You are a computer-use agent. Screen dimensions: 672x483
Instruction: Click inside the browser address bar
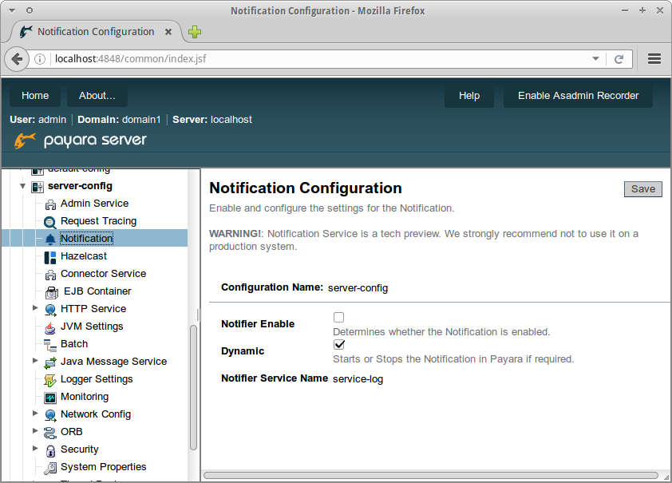[239, 58]
